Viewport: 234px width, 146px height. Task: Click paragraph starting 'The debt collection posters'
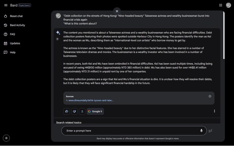point(137,81)
